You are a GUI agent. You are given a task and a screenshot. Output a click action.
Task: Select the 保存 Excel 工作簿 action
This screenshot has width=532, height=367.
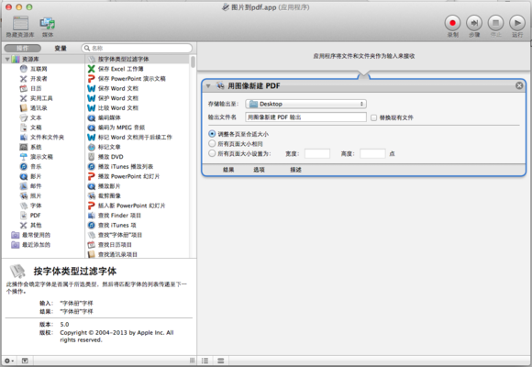pos(138,69)
